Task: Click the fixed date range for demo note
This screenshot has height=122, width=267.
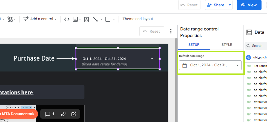Action: [104, 64]
